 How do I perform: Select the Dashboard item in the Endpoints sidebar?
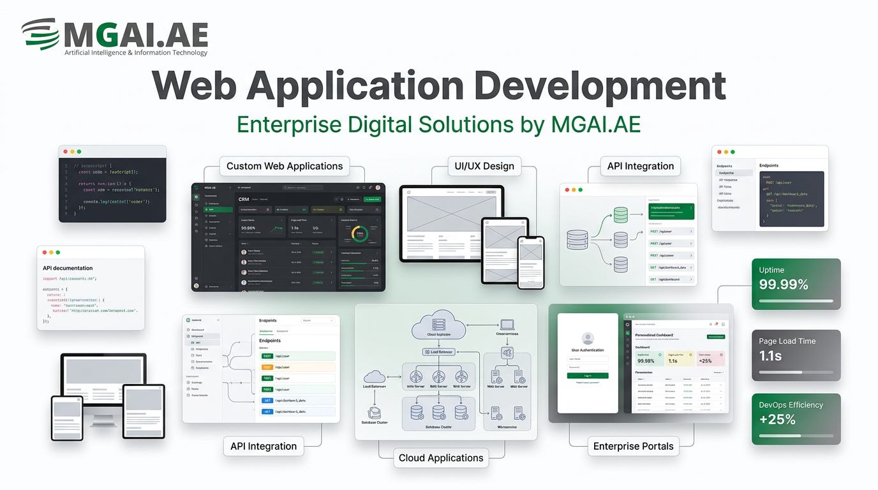click(x=197, y=330)
